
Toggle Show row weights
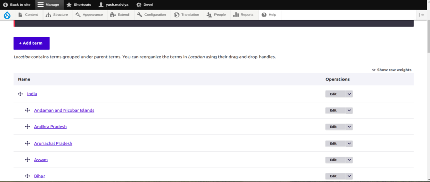point(392,70)
